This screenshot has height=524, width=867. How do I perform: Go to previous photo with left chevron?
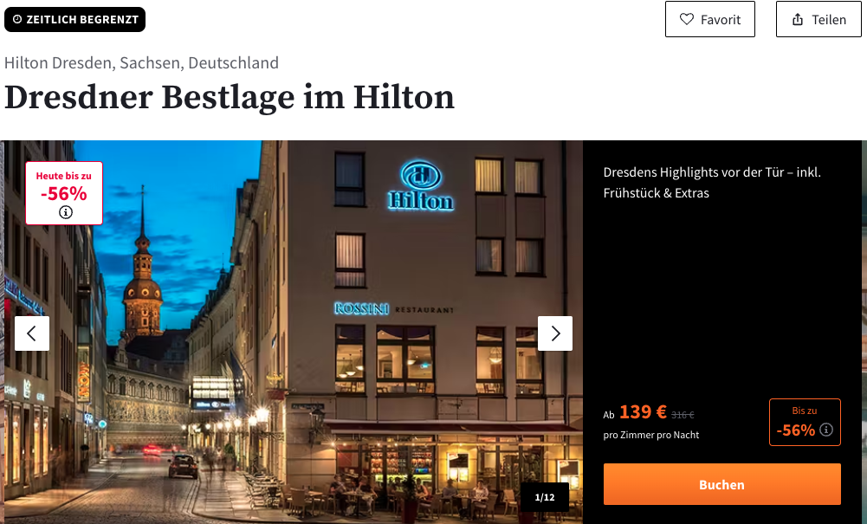(x=32, y=333)
